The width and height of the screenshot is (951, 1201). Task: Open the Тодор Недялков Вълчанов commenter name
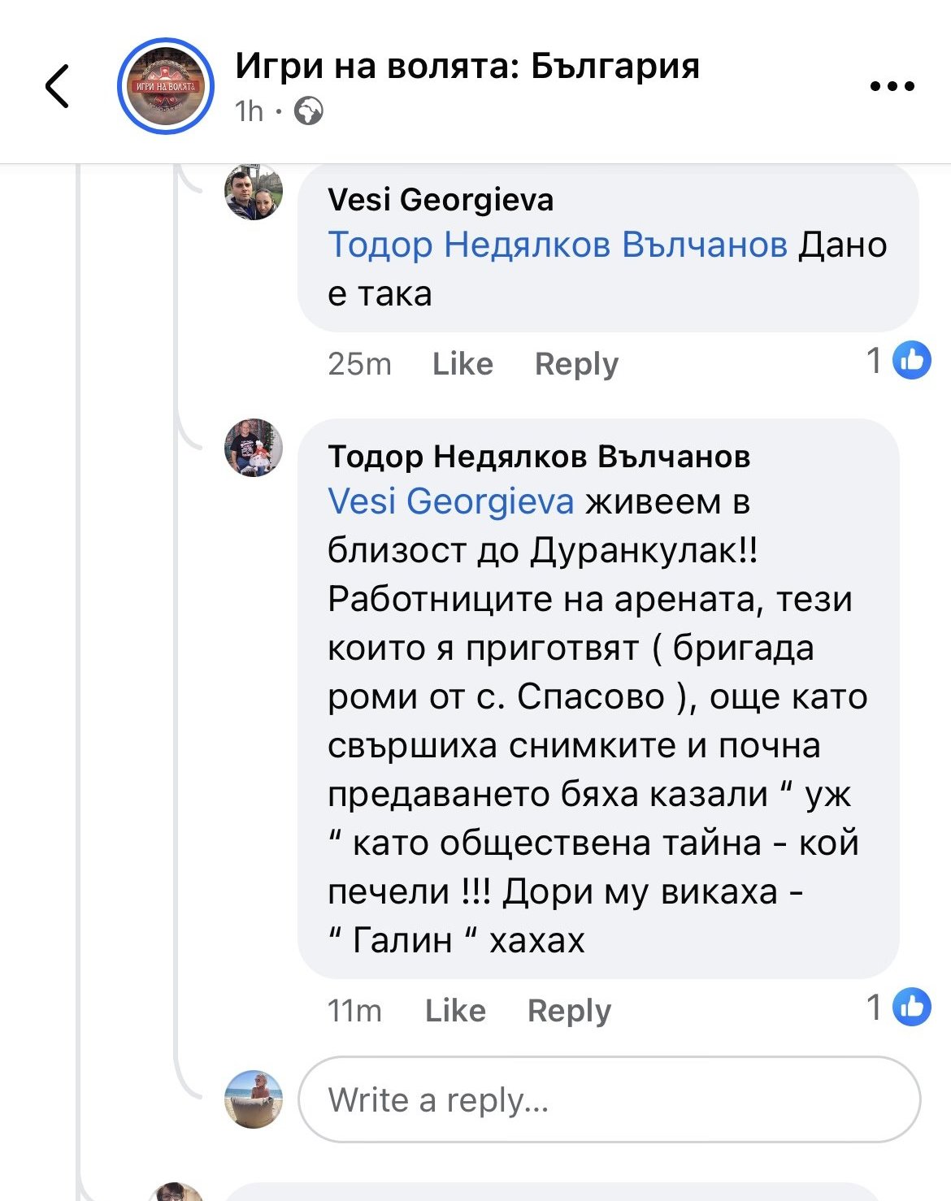[539, 457]
